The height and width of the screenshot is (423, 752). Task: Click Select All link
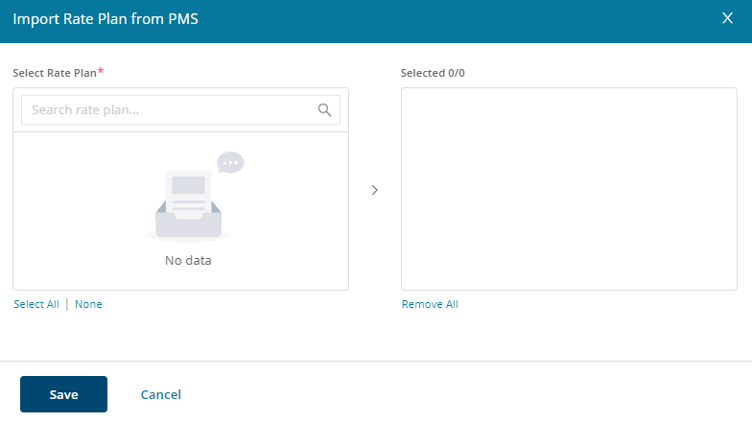click(36, 304)
